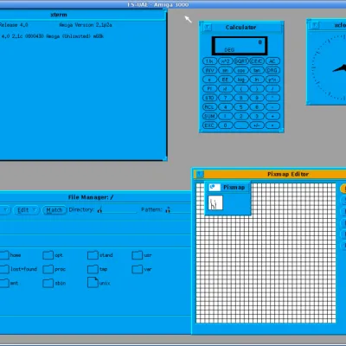Viewport: 346px width, 346px height.
Task: Click the Calculator display showing 0 DEG
Action: (x=240, y=46)
